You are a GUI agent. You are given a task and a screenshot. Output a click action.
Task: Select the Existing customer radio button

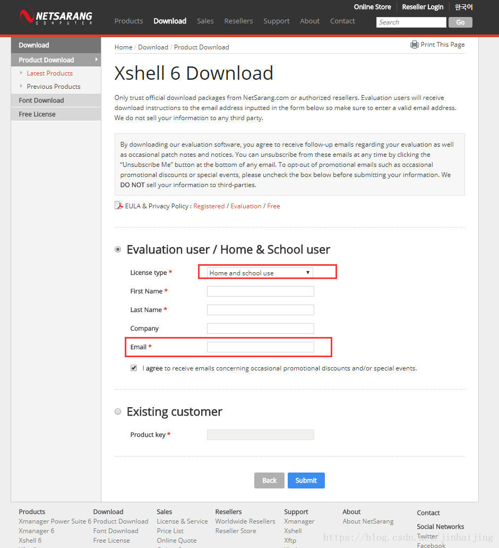point(118,412)
